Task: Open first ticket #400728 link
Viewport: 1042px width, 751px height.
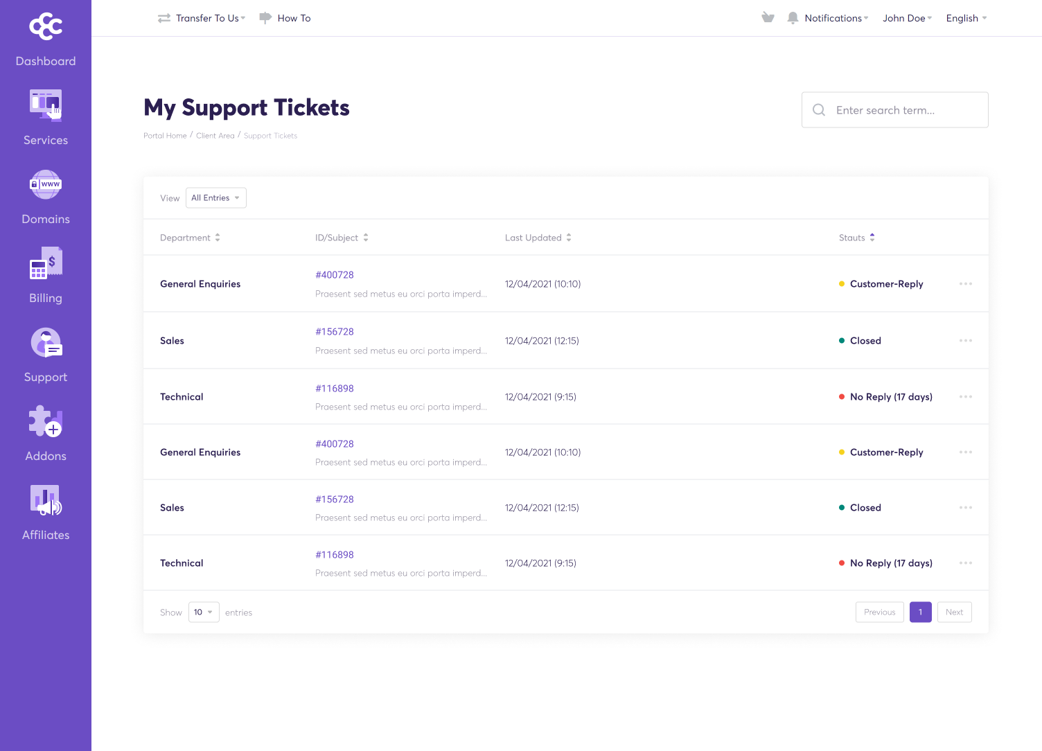Action: (335, 275)
